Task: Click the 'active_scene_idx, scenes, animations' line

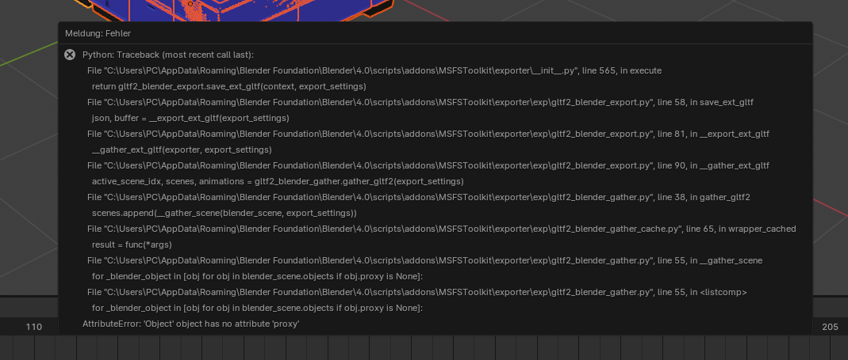Action: tap(278, 181)
